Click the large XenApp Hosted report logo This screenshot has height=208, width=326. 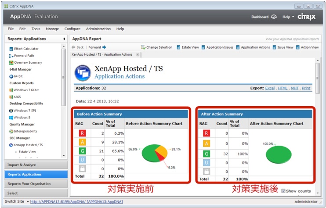pos(83,73)
